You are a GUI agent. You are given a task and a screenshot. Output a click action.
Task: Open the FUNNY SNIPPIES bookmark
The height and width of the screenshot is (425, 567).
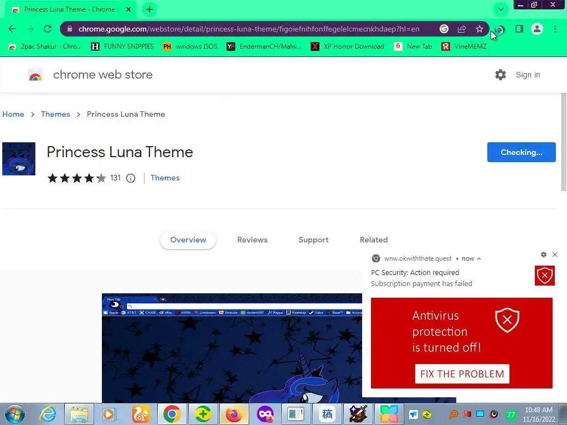(x=122, y=46)
